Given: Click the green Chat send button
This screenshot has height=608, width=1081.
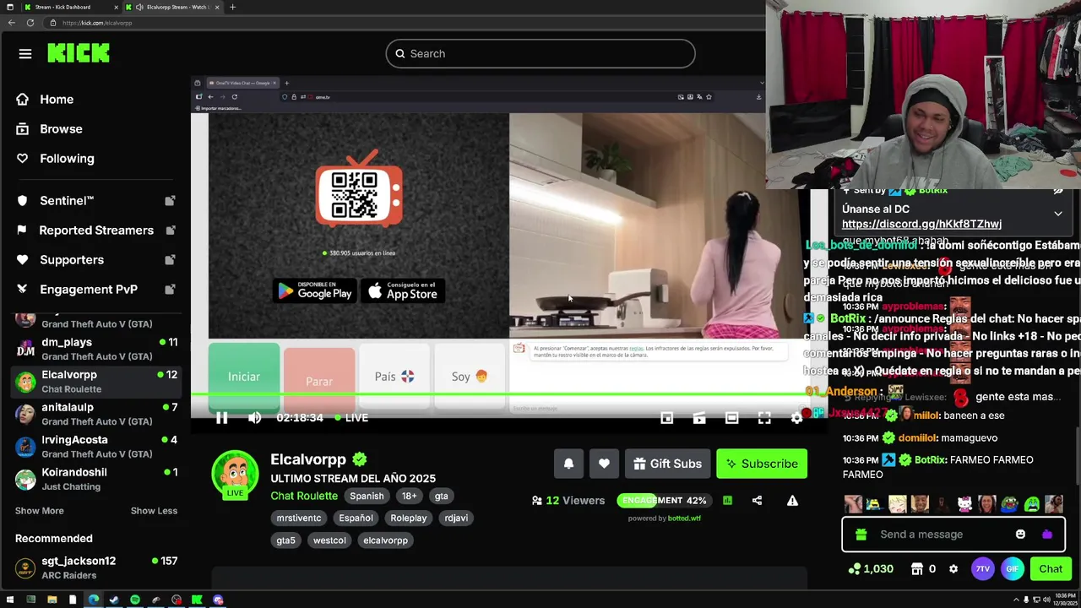Looking at the screenshot, I should pyautogui.click(x=1051, y=569).
